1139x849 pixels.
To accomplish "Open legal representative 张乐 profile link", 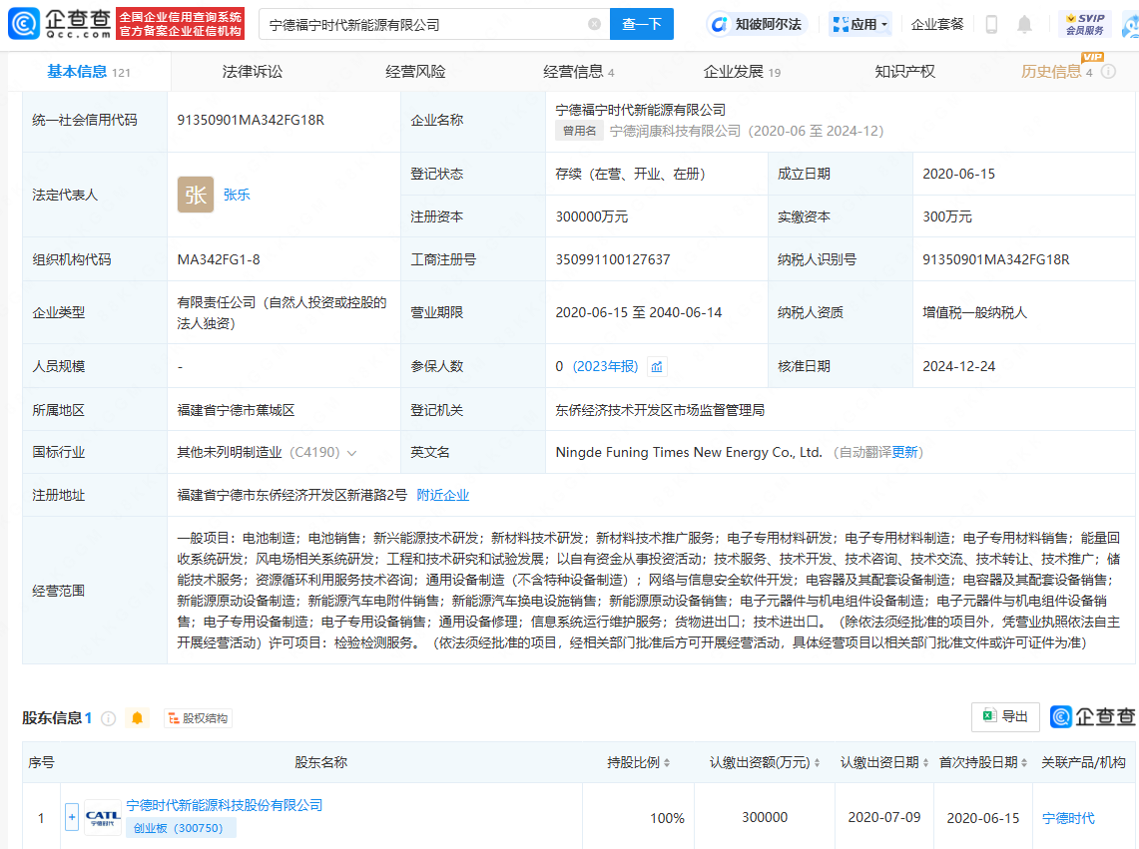I will 237,196.
